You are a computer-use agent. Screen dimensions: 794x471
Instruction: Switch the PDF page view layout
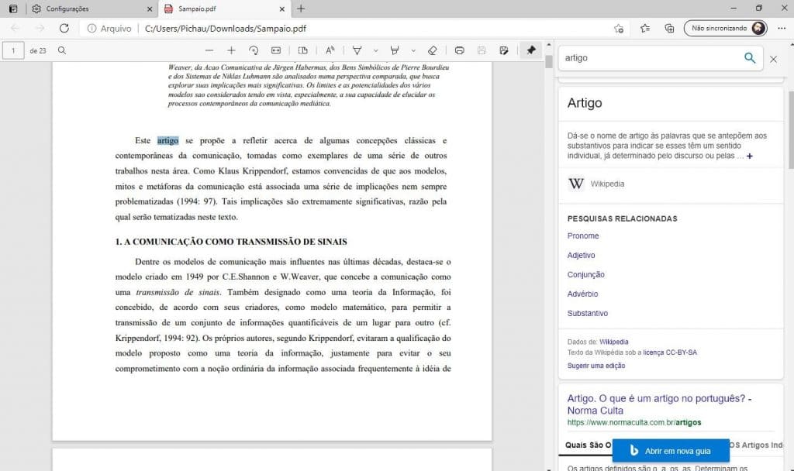(303, 50)
